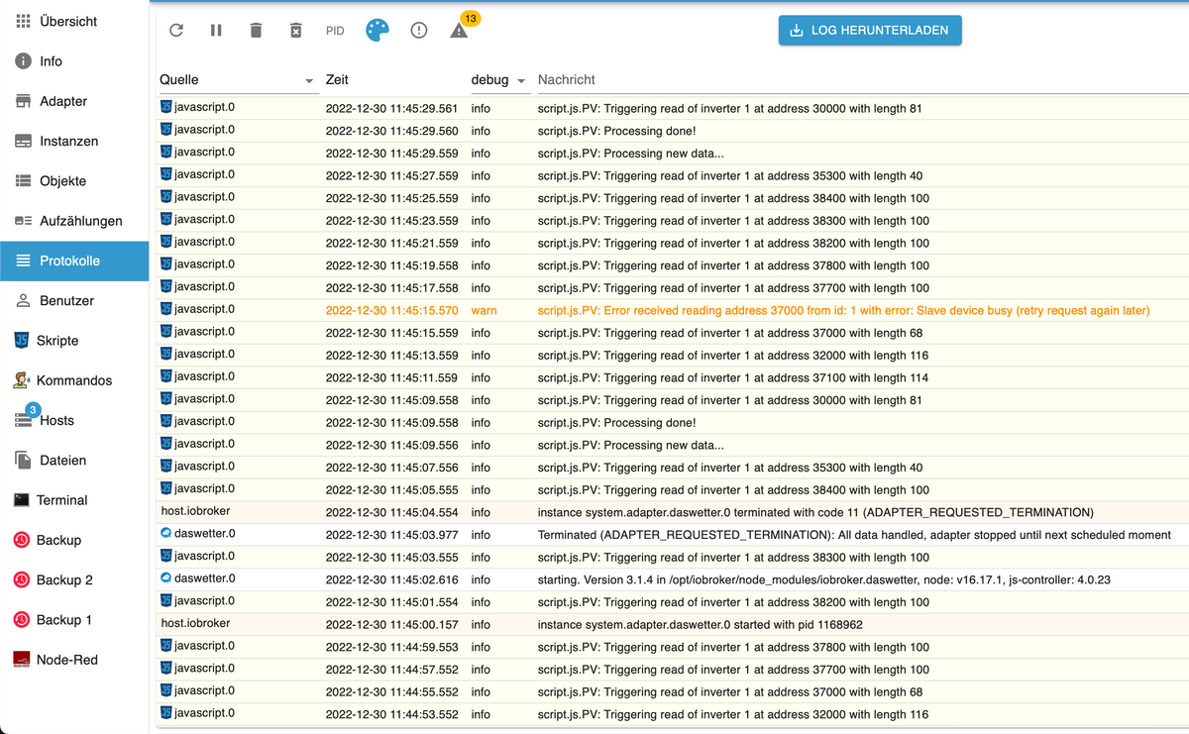This screenshot has width=1189, height=734.
Task: Open the Backup 1 sidebar entry
Action: (74, 620)
